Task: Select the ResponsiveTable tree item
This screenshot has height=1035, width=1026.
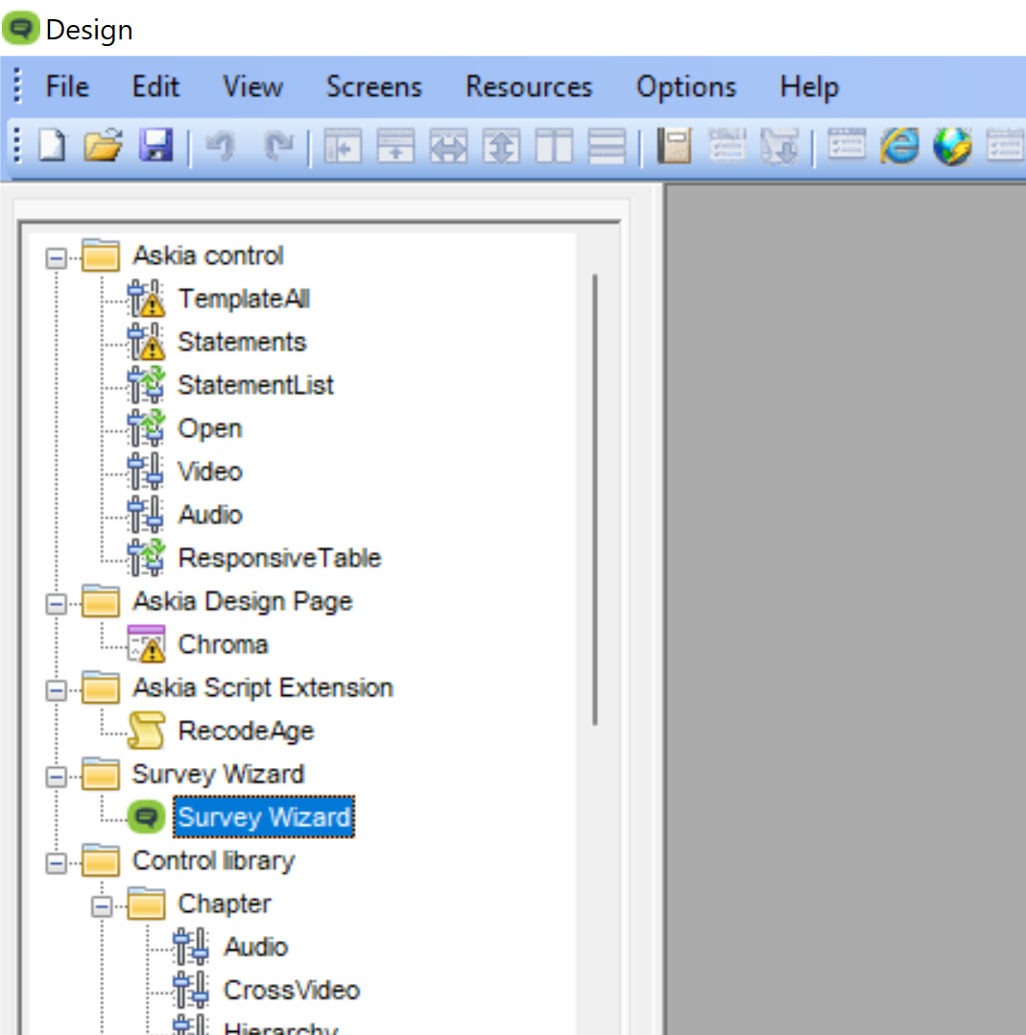Action: [x=279, y=558]
